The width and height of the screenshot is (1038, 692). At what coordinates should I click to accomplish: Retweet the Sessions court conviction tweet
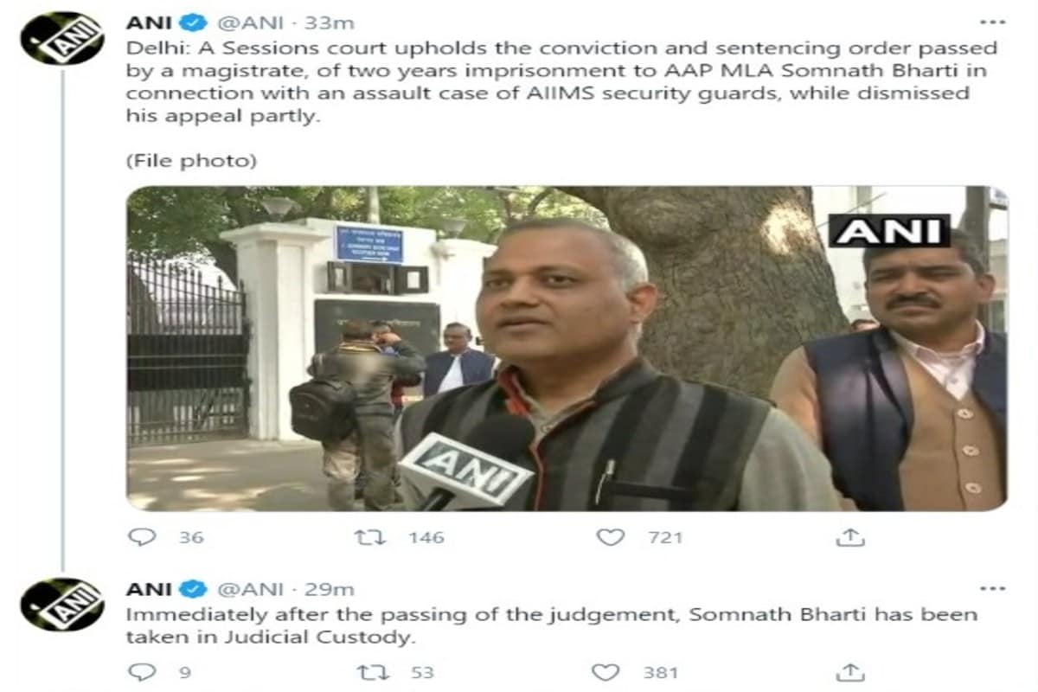click(x=369, y=536)
